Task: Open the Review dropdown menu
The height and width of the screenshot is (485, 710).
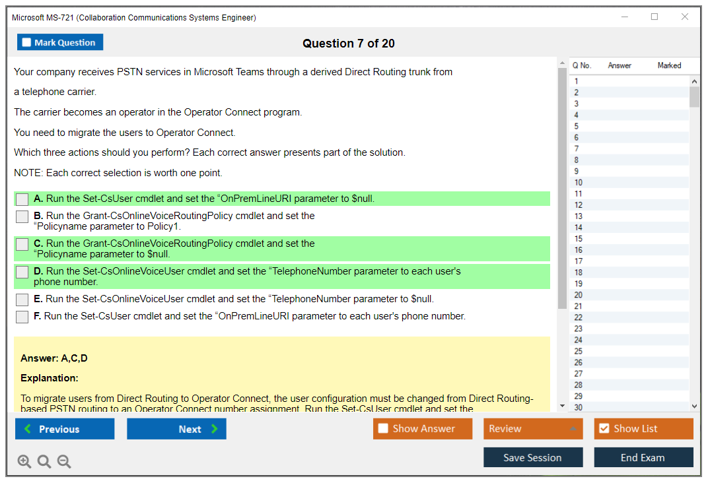Action: (x=533, y=428)
